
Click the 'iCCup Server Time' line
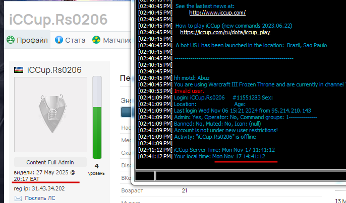pos(224,150)
